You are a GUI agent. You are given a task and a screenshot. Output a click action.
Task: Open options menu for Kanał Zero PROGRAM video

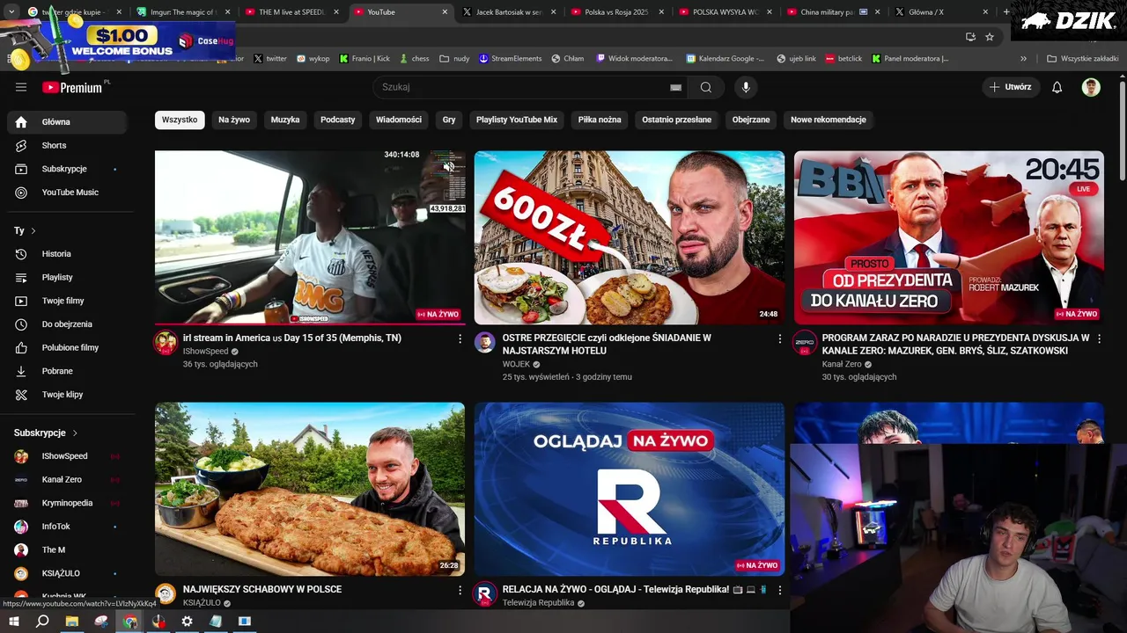click(1099, 338)
